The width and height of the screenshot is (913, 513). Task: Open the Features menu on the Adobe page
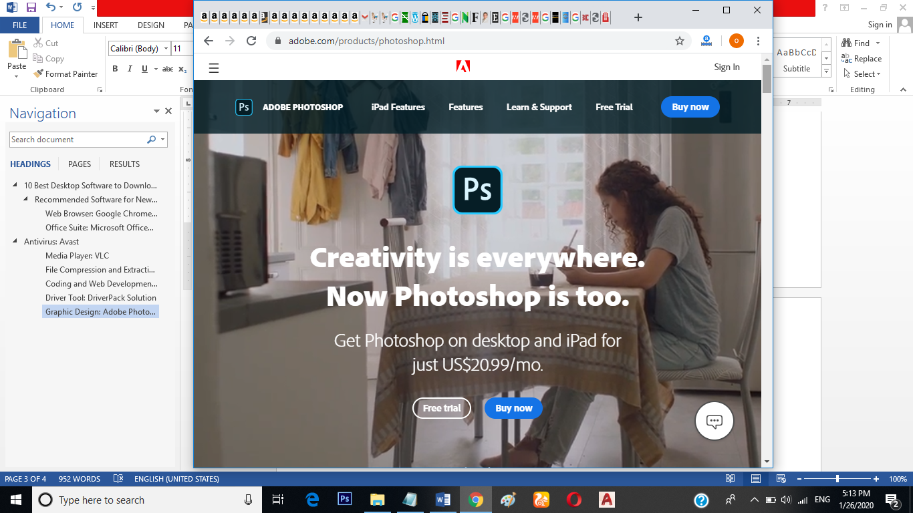tap(466, 107)
